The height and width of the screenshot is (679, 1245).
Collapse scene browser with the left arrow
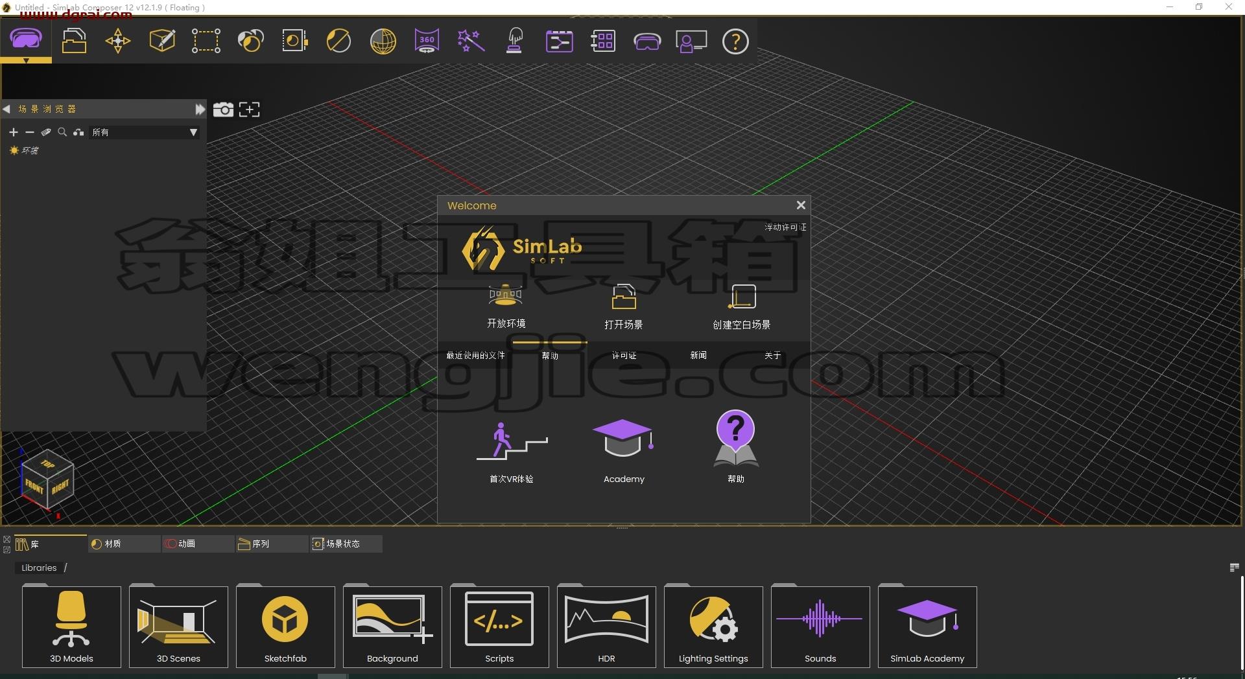[6, 109]
